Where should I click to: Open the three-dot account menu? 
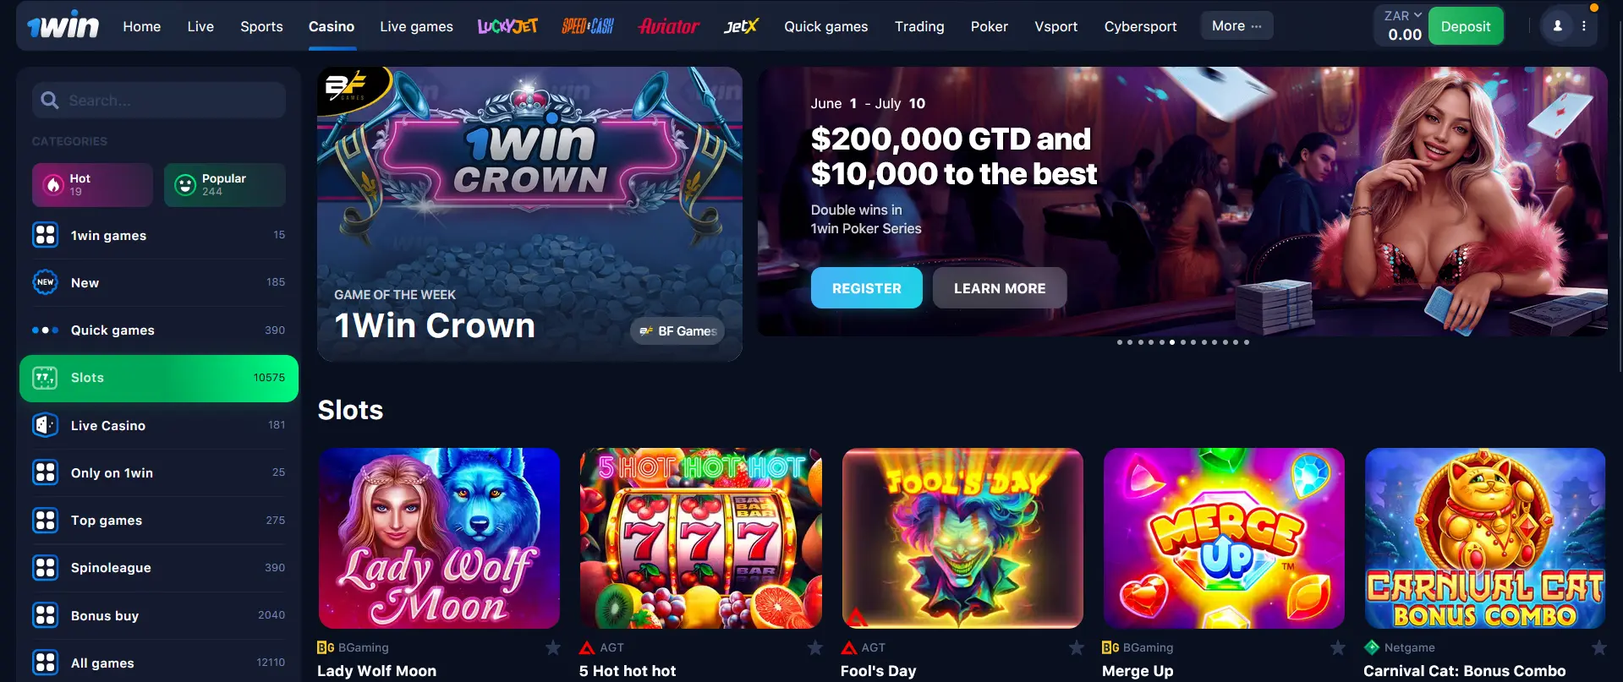tap(1584, 26)
